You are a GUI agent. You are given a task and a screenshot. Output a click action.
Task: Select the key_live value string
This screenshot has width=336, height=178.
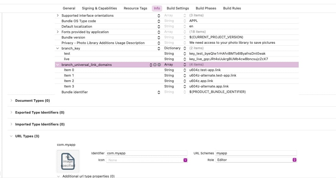pos(228,59)
